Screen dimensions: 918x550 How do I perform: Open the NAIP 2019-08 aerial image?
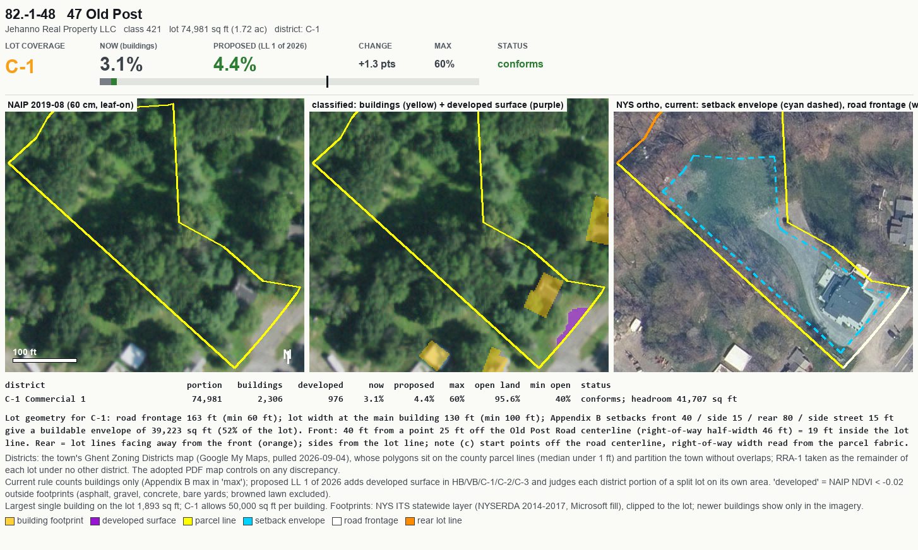coord(155,235)
